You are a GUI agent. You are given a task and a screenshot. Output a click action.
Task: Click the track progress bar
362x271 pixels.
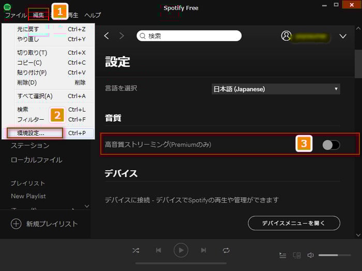pyautogui.click(x=181, y=263)
